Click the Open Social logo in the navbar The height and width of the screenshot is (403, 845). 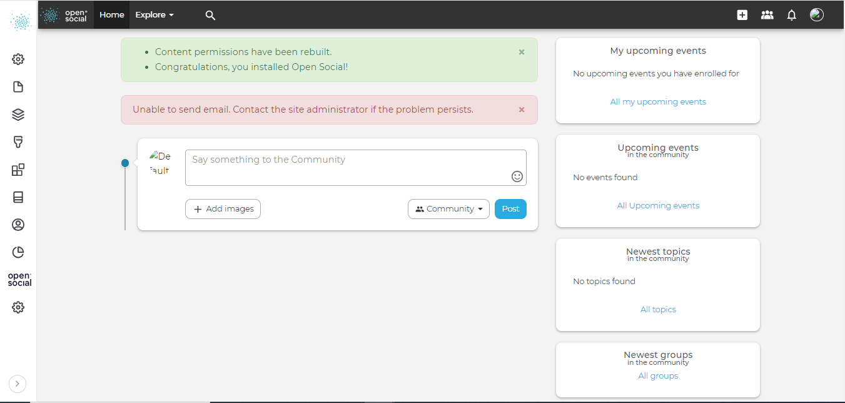click(64, 14)
